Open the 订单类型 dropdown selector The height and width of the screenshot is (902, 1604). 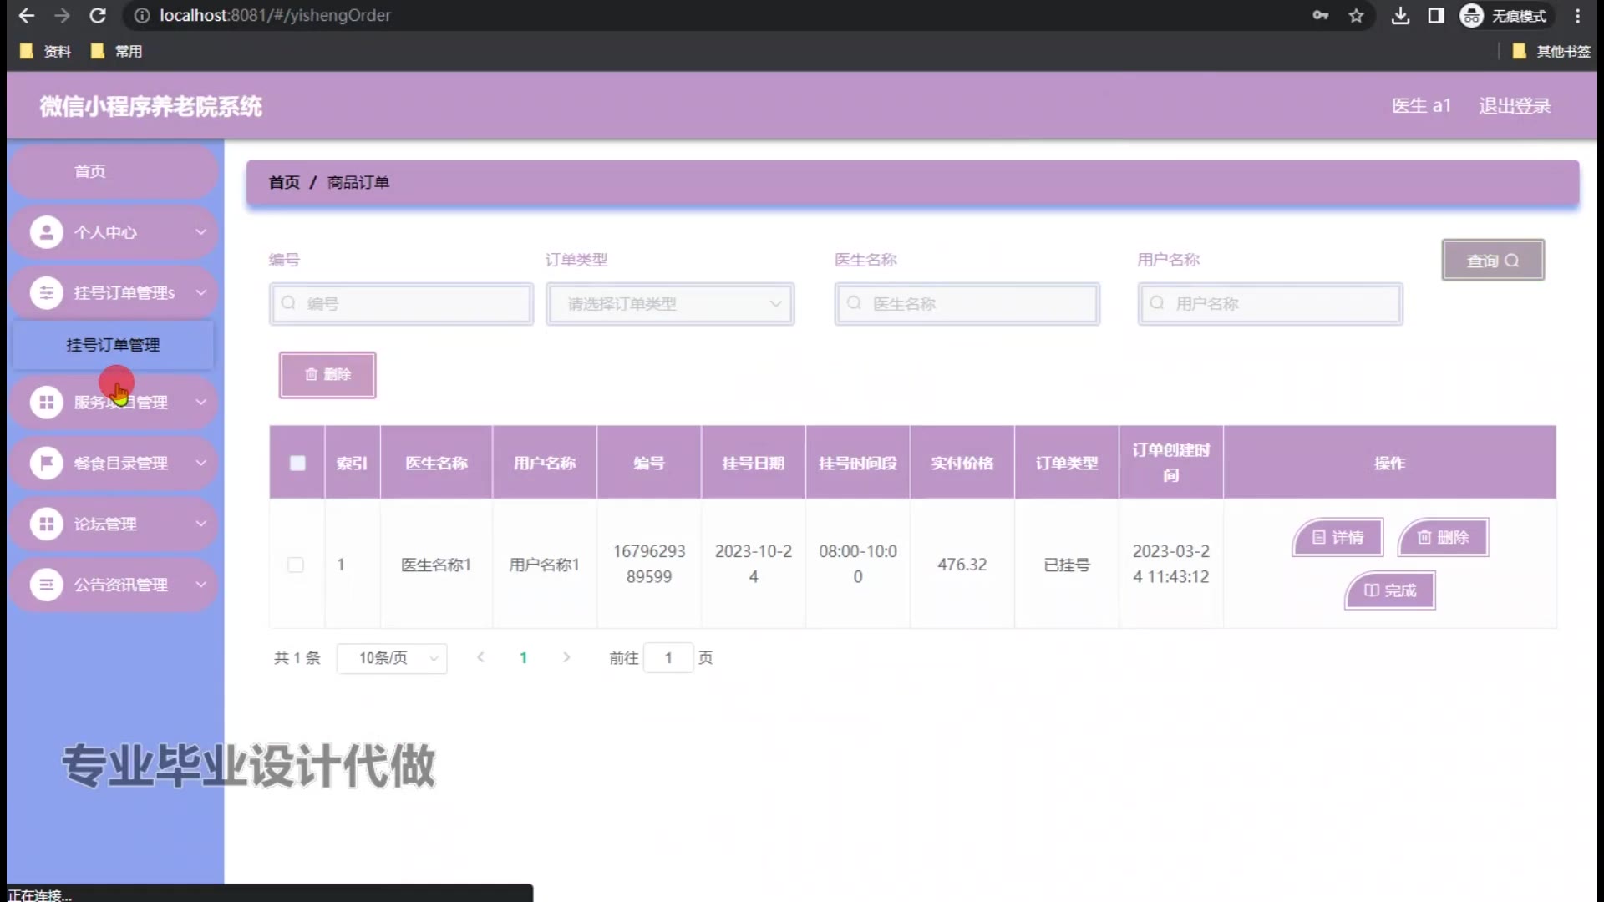669,304
